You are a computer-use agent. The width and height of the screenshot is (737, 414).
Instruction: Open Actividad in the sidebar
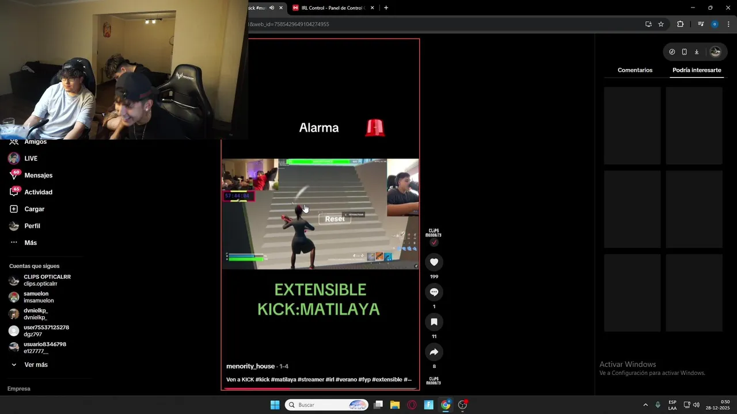[39, 192]
